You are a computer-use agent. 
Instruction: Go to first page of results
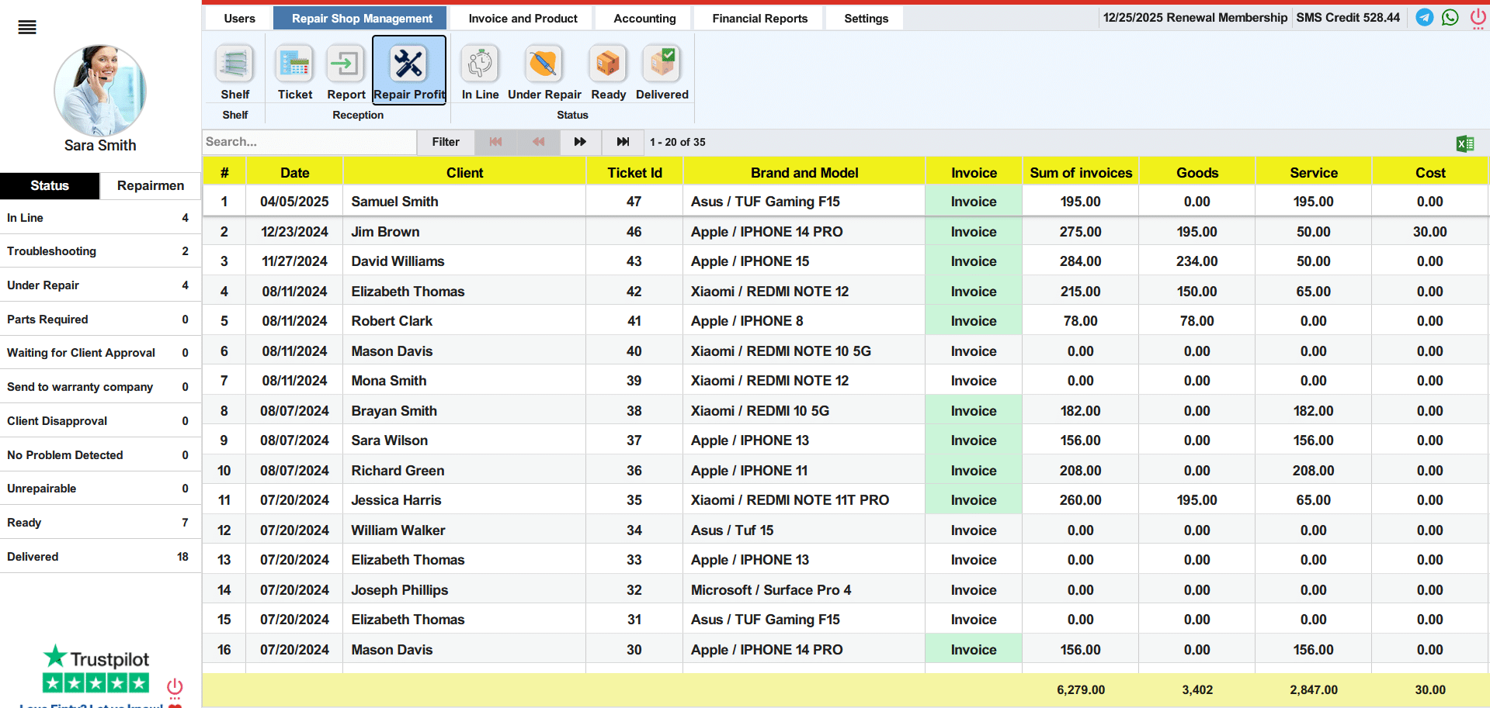coord(495,142)
